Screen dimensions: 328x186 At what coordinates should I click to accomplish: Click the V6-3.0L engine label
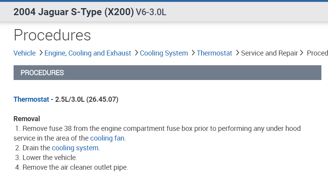pos(151,12)
